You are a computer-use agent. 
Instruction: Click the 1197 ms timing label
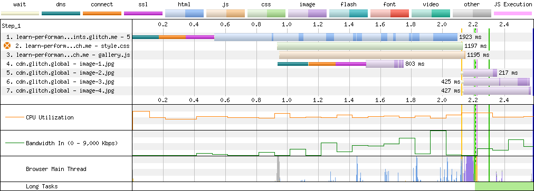(x=475, y=46)
